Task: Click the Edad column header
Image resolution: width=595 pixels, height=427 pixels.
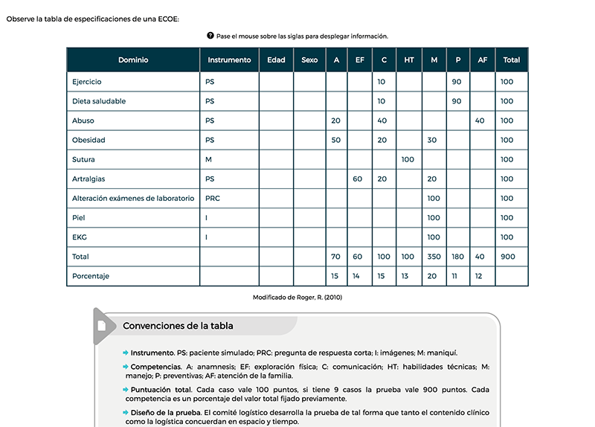Action: pyautogui.click(x=276, y=60)
